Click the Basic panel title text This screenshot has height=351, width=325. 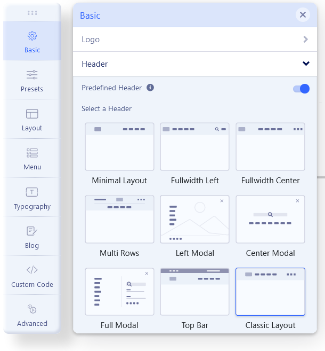(90, 15)
